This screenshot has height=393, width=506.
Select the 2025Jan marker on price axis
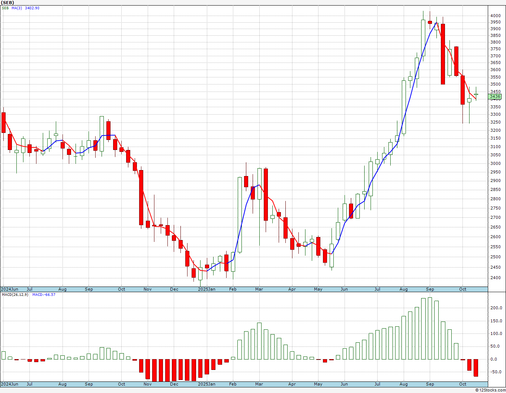206,289
